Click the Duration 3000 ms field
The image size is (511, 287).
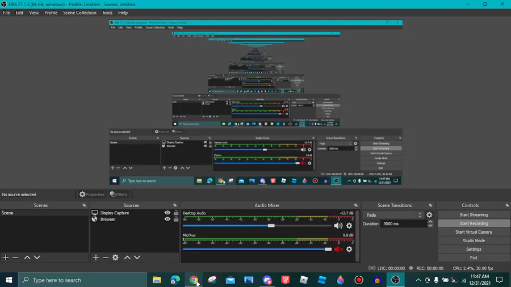pyautogui.click(x=404, y=224)
